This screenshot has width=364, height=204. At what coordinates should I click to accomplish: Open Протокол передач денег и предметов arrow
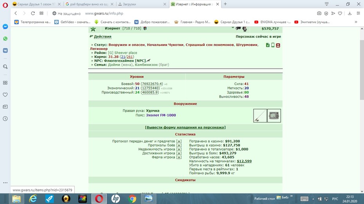pyautogui.click(x=179, y=141)
